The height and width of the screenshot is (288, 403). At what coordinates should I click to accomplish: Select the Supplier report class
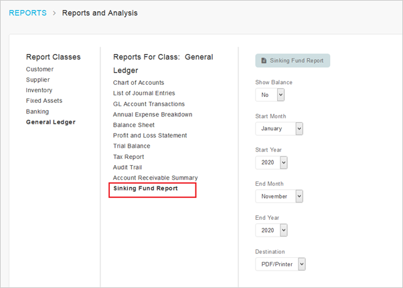(x=37, y=80)
